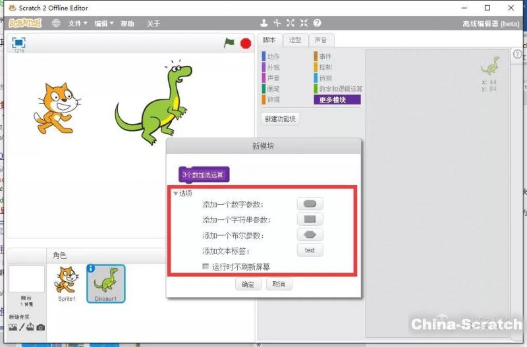The width and height of the screenshot is (527, 347).
Task: Choose the shrink sprite tool
Action: coord(304,24)
